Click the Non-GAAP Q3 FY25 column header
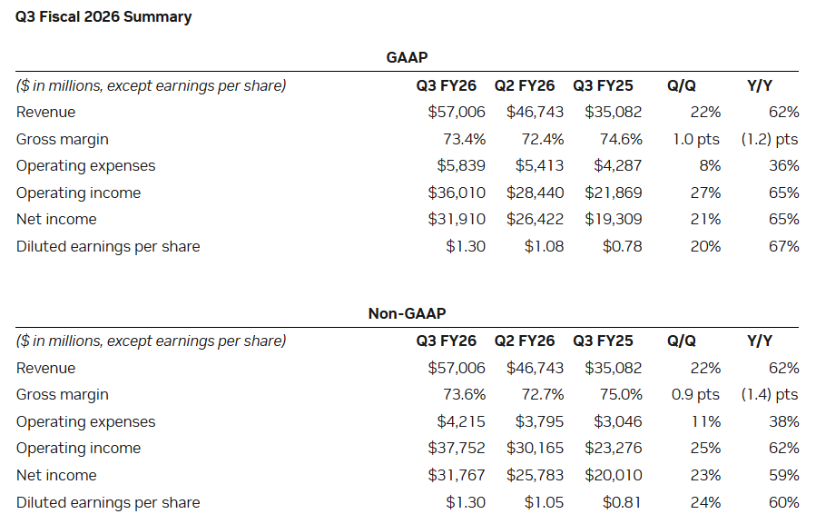816x514 pixels. [x=604, y=341]
